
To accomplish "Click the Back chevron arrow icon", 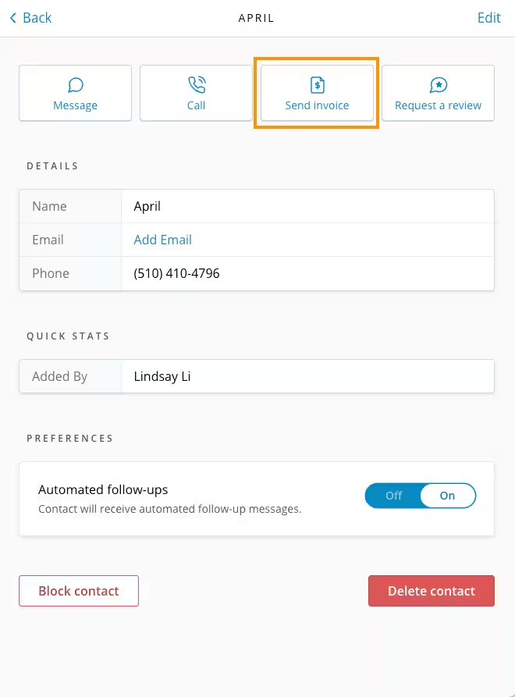I will point(13,18).
